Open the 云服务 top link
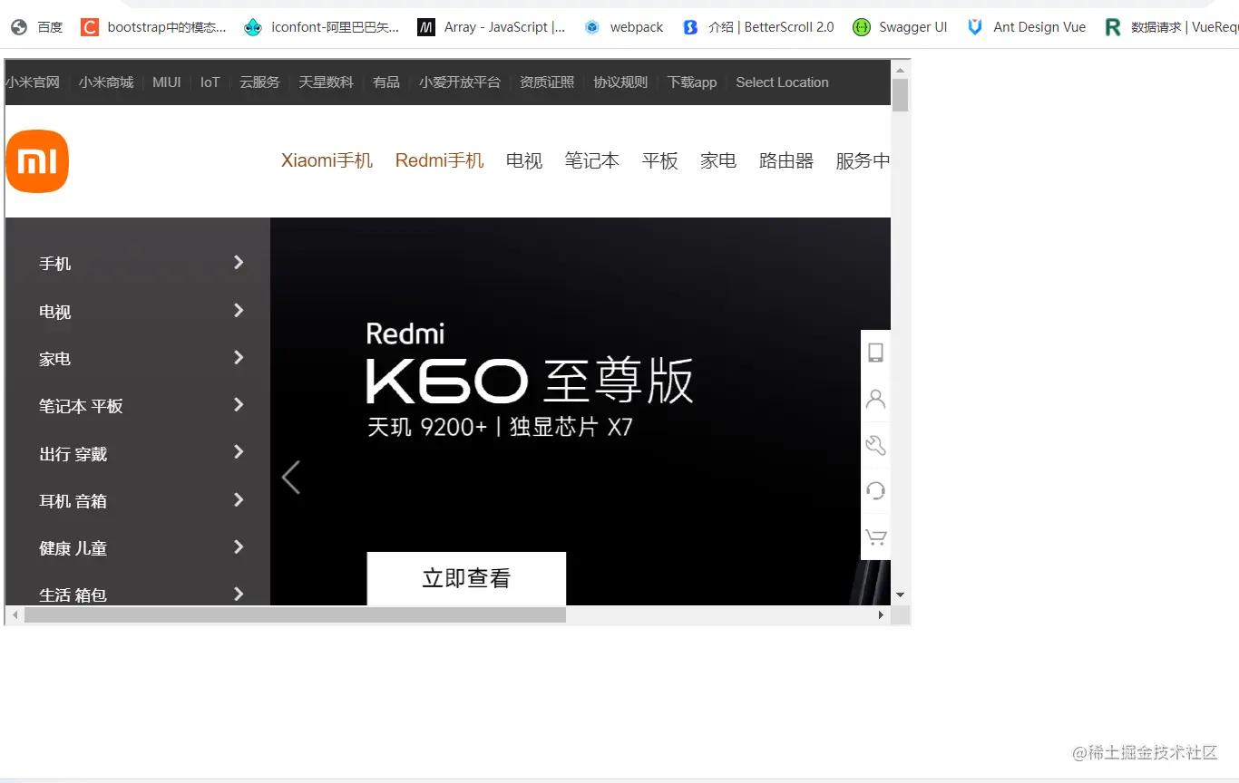 pos(259,82)
